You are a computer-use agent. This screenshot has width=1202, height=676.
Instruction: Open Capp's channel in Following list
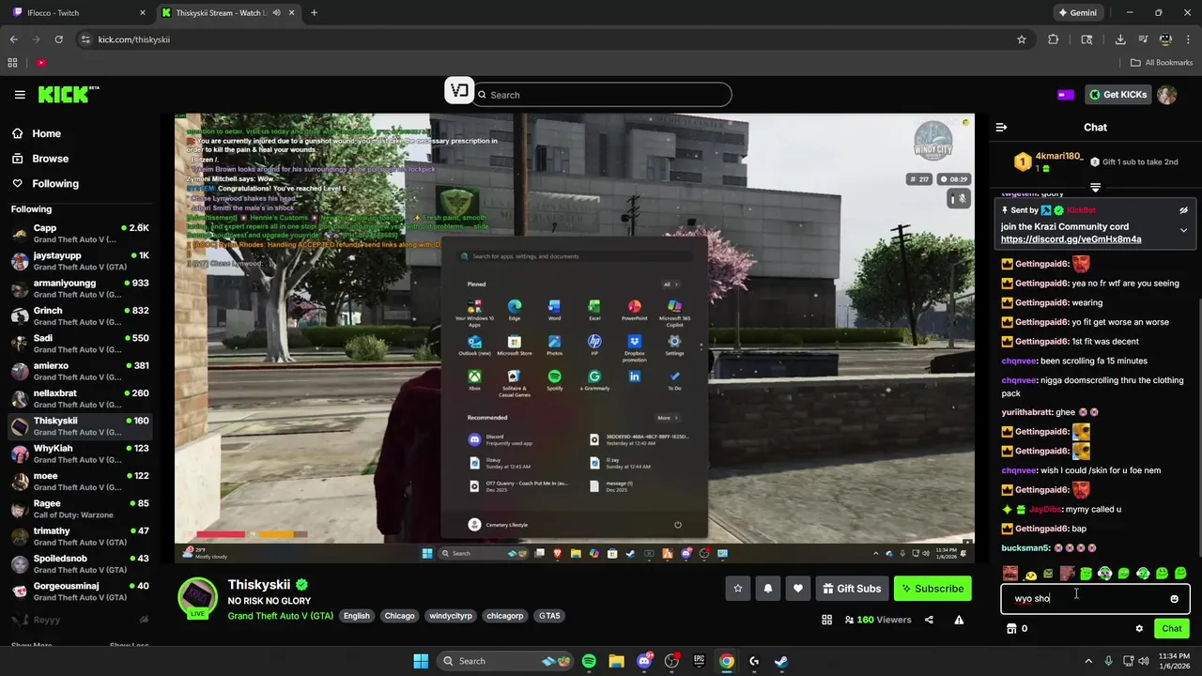[x=80, y=234]
